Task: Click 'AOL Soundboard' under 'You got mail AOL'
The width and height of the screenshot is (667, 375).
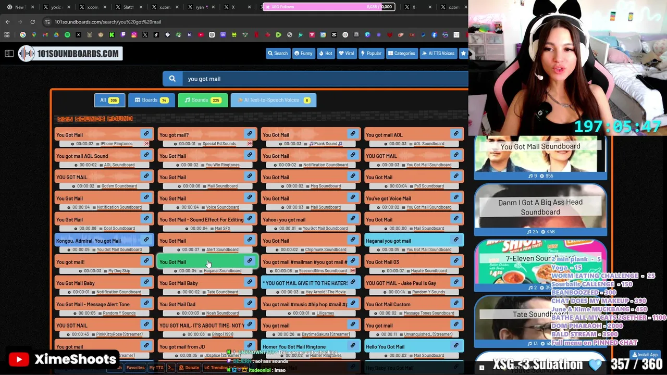Action: [429, 144]
